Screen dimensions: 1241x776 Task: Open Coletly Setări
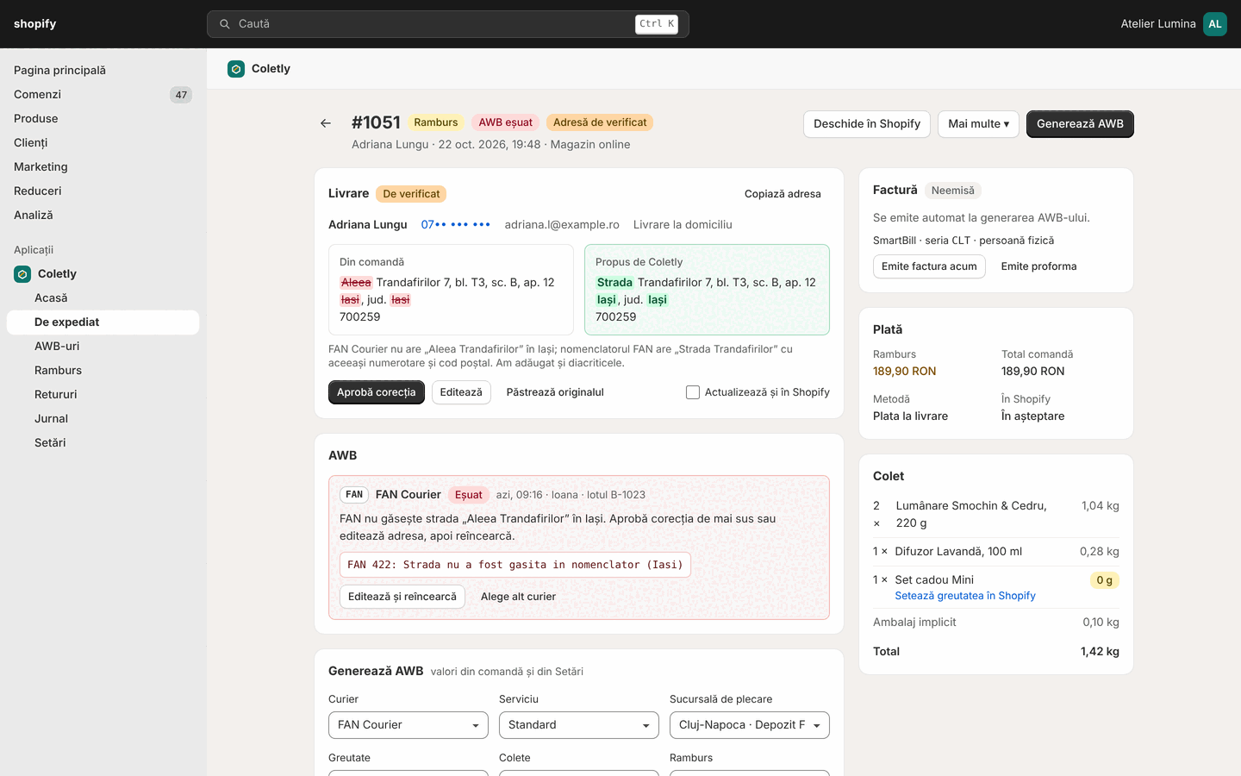pyautogui.click(x=103, y=443)
